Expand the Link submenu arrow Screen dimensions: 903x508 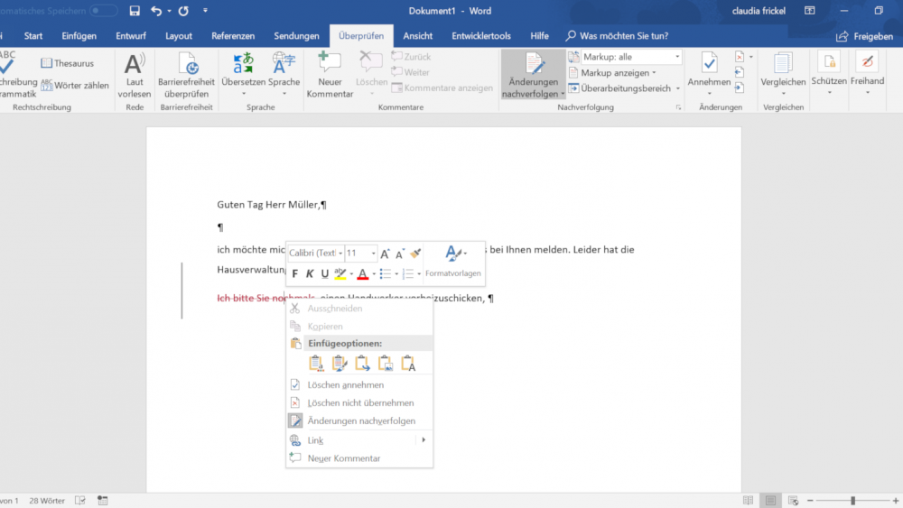click(424, 440)
